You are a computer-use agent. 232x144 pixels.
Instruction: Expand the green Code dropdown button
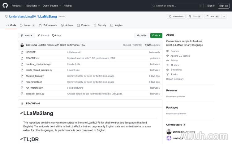point(156,35)
